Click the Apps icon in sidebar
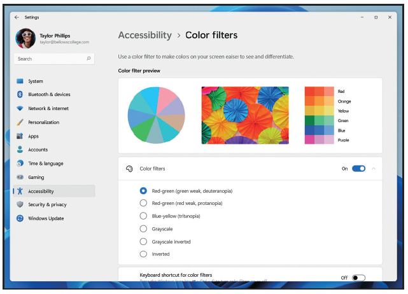 [20, 136]
